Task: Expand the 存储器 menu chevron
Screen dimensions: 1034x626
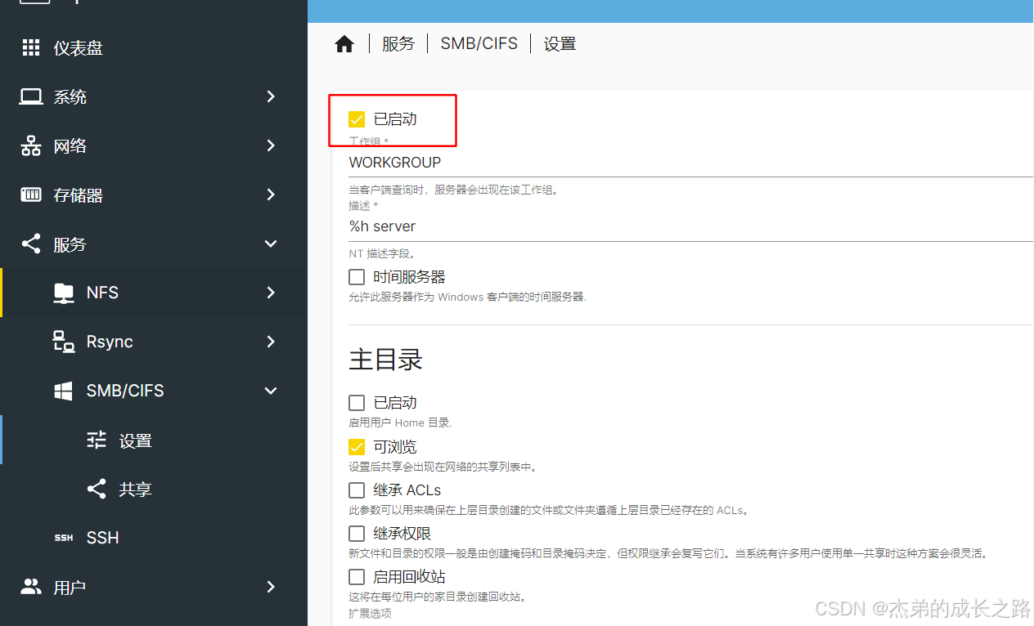Action: (271, 195)
